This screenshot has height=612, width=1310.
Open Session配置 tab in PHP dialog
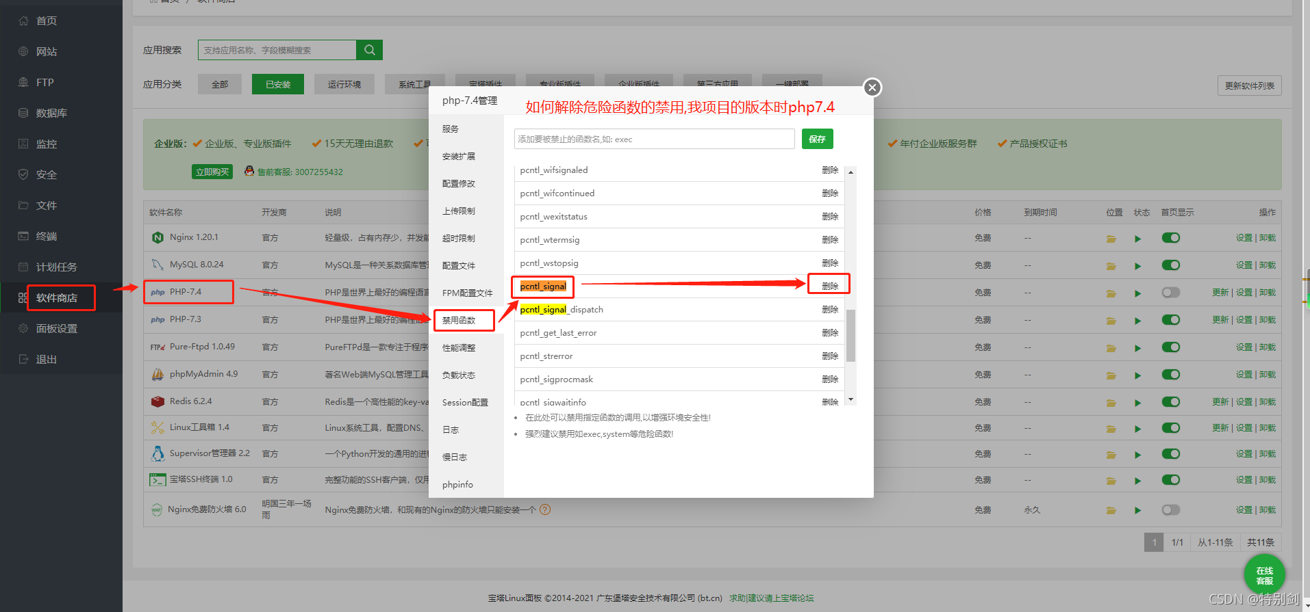coord(465,403)
